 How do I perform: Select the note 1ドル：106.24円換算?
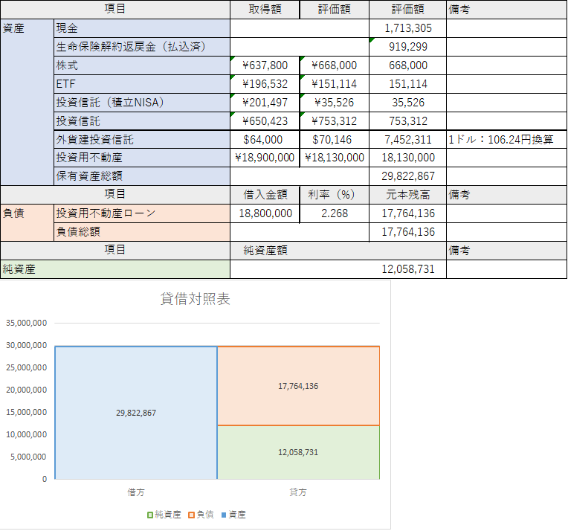pos(500,140)
